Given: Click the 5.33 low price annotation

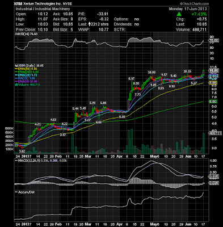Looking at the screenshot, I should [x=122, y=117].
